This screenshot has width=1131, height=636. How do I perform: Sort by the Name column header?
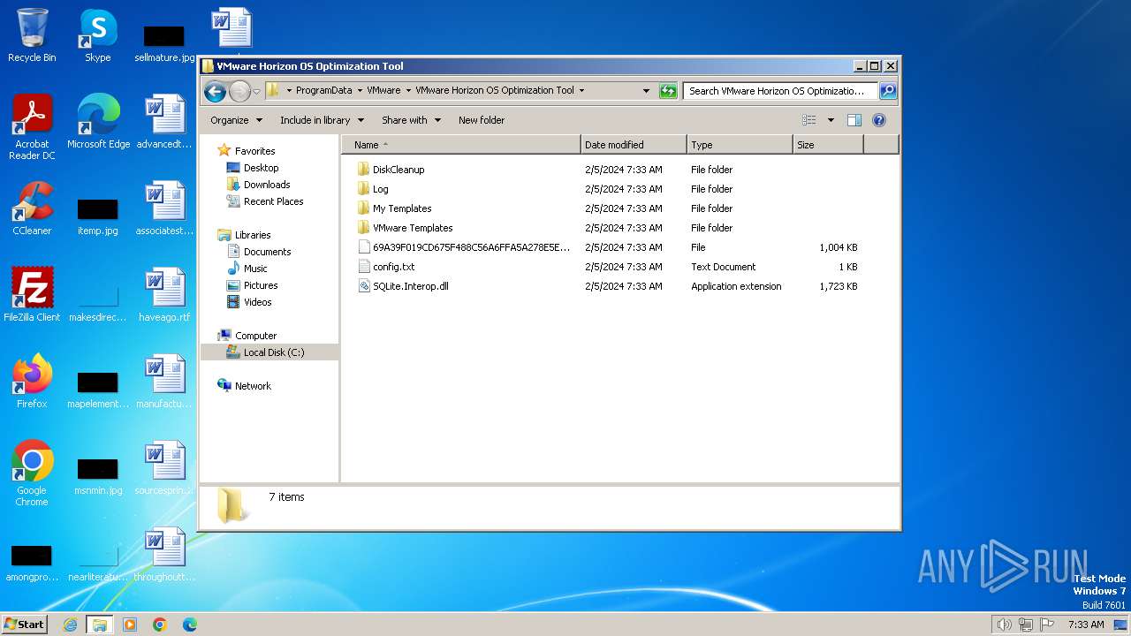[x=461, y=145]
